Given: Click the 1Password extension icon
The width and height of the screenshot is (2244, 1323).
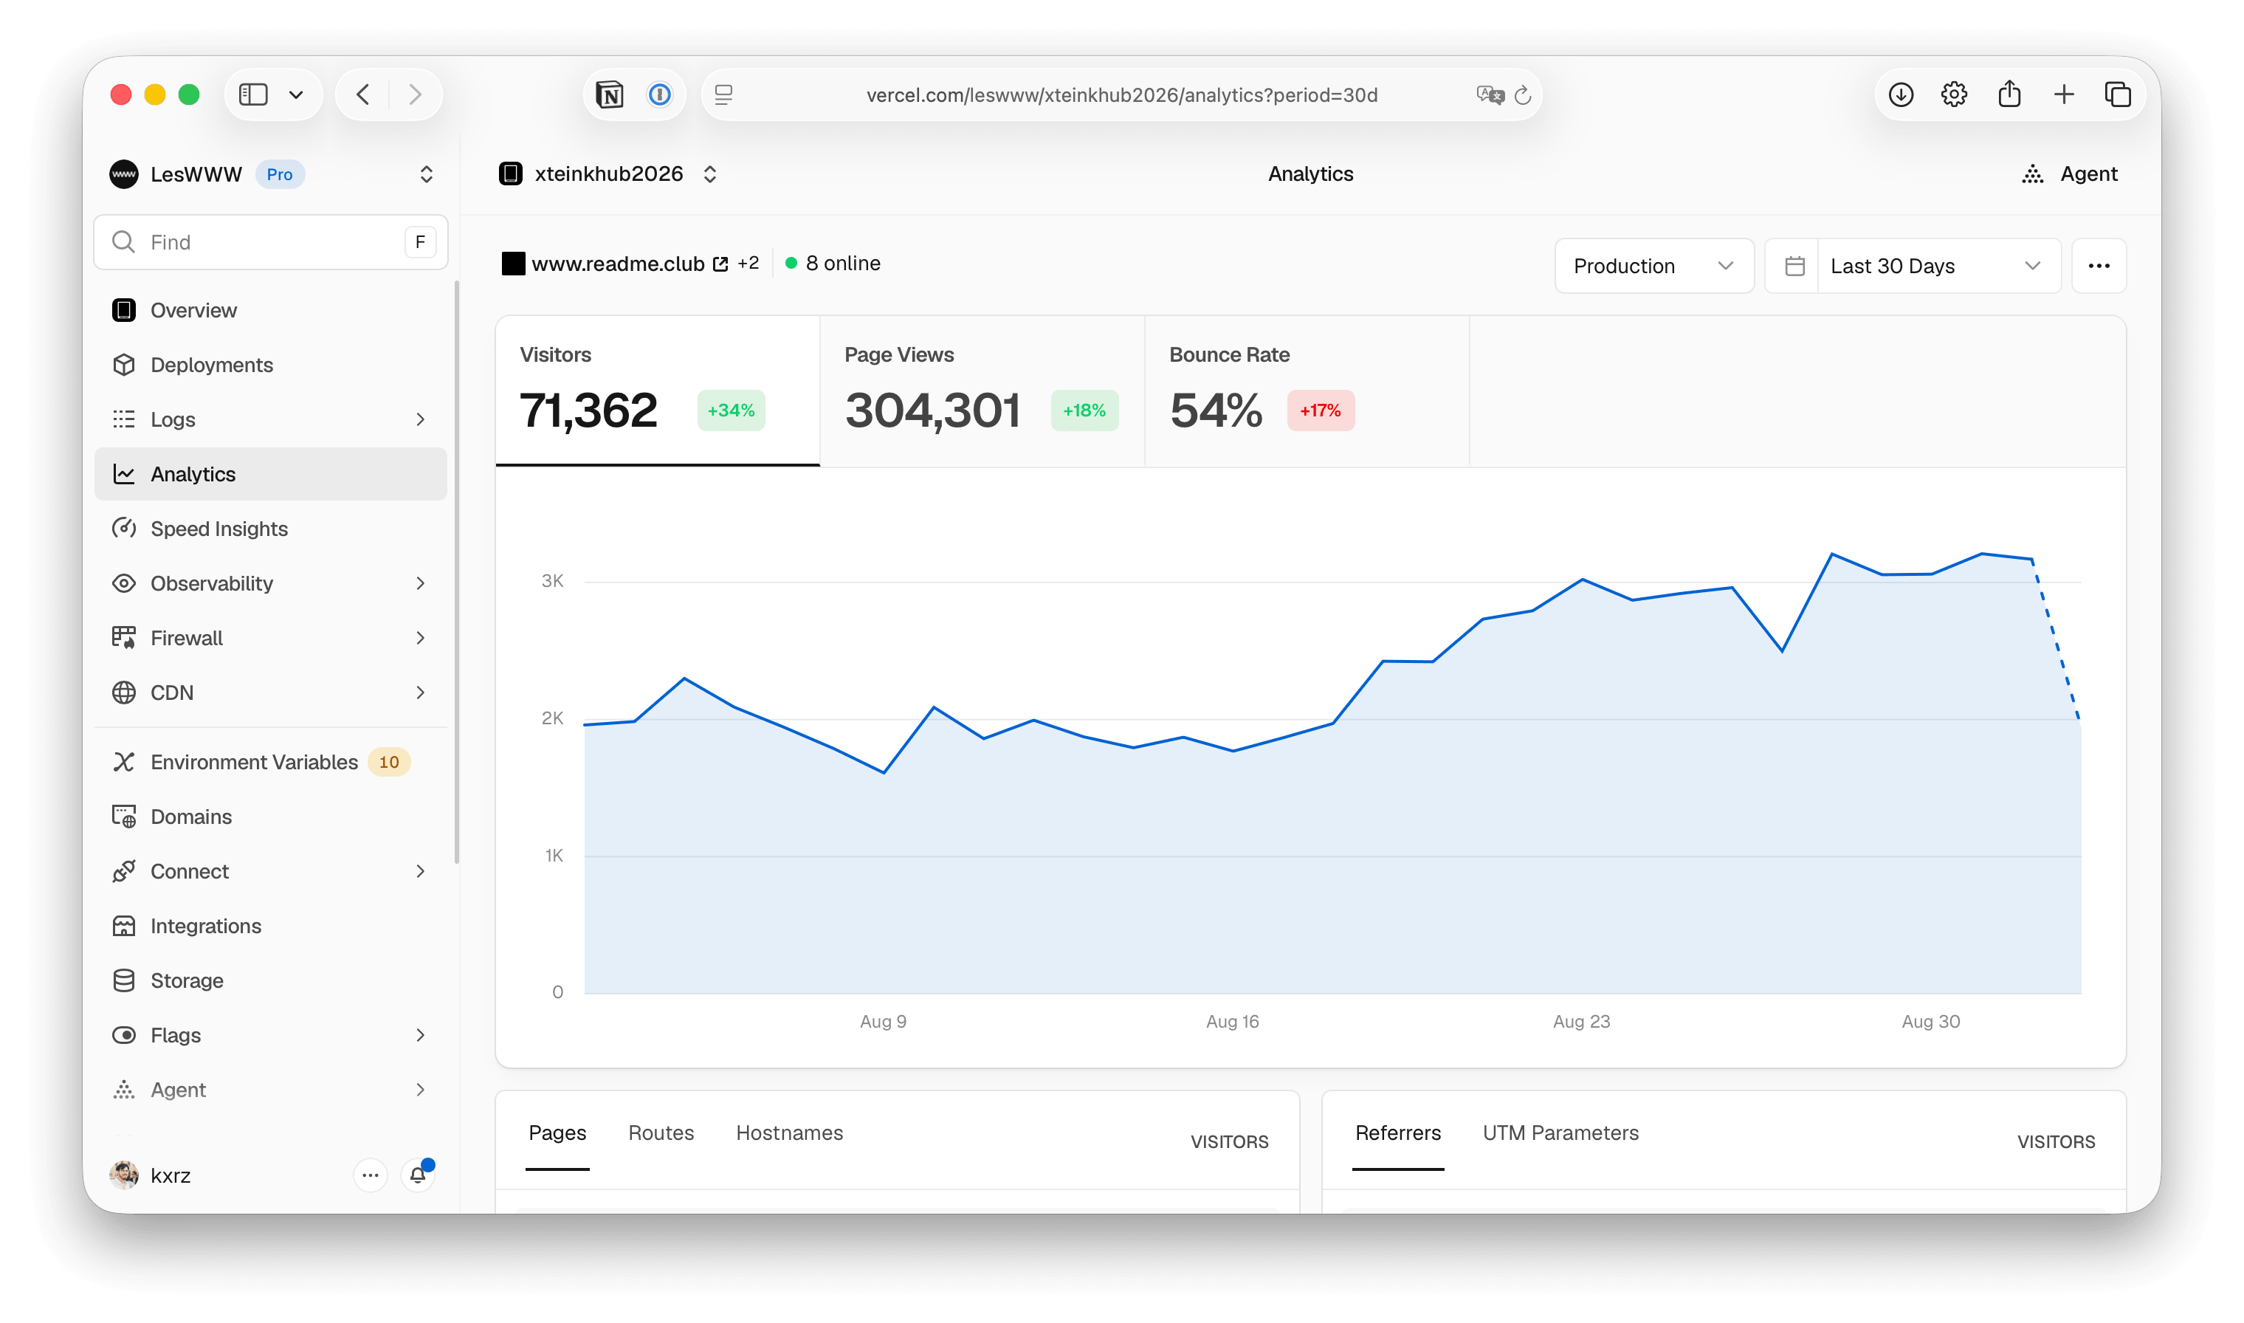Looking at the screenshot, I should click(x=659, y=94).
